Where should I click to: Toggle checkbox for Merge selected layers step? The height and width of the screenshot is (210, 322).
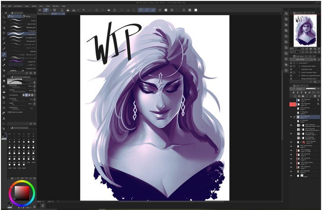pyautogui.click(x=291, y=79)
